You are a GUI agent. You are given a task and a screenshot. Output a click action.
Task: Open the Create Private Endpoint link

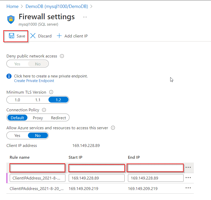(34, 81)
